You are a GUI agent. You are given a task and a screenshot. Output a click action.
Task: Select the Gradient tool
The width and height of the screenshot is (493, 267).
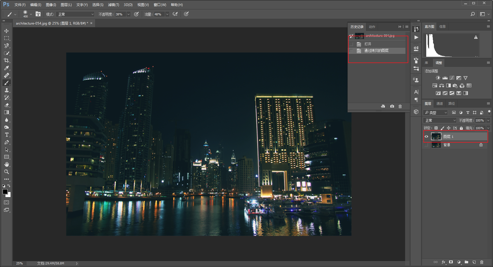(x=6, y=112)
